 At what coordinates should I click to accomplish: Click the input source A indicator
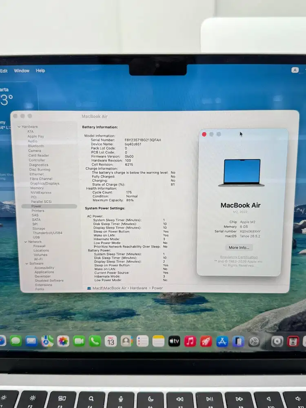[x=295, y=70]
